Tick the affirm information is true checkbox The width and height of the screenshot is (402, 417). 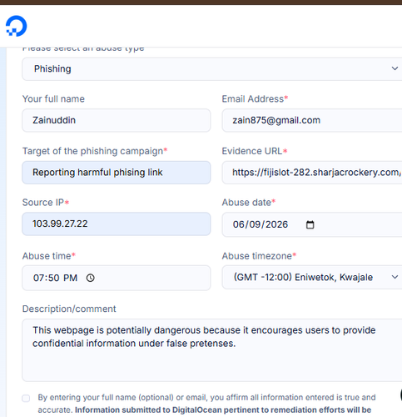click(x=26, y=398)
